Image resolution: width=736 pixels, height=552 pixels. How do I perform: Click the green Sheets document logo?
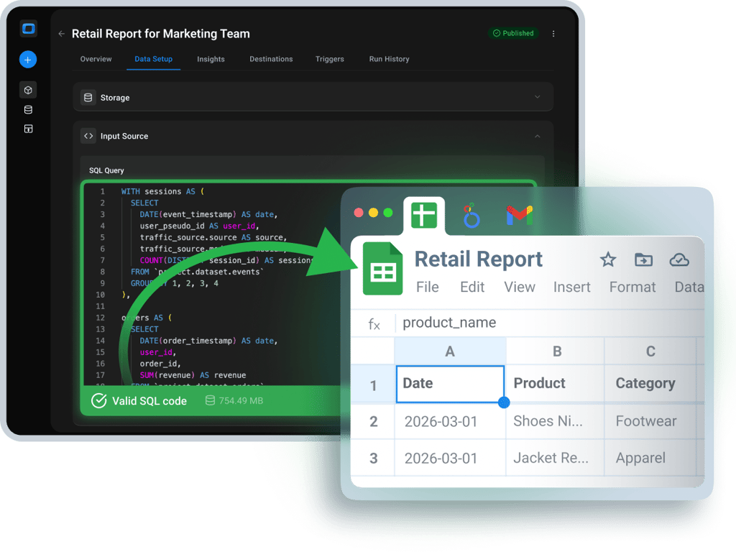pos(382,269)
